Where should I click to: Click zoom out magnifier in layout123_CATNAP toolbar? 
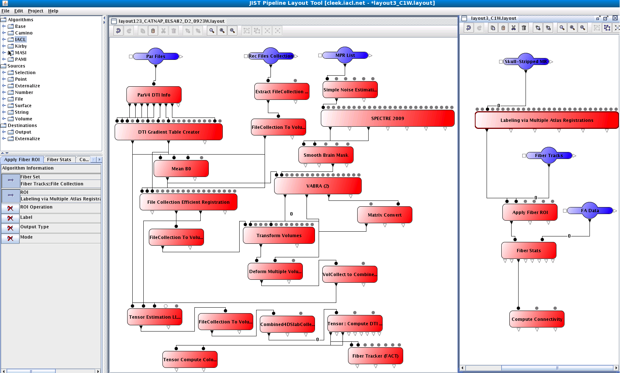[232, 31]
